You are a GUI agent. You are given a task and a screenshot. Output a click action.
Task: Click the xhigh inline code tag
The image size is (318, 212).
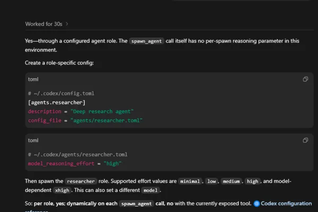[x=62, y=190]
